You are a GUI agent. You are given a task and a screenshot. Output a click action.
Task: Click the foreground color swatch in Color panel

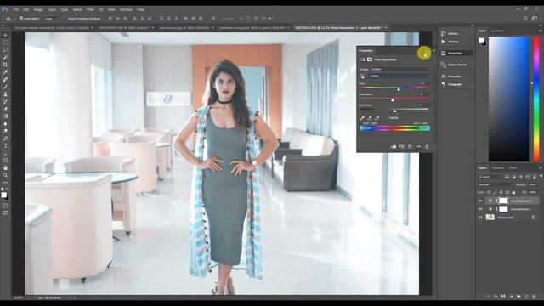click(x=481, y=40)
